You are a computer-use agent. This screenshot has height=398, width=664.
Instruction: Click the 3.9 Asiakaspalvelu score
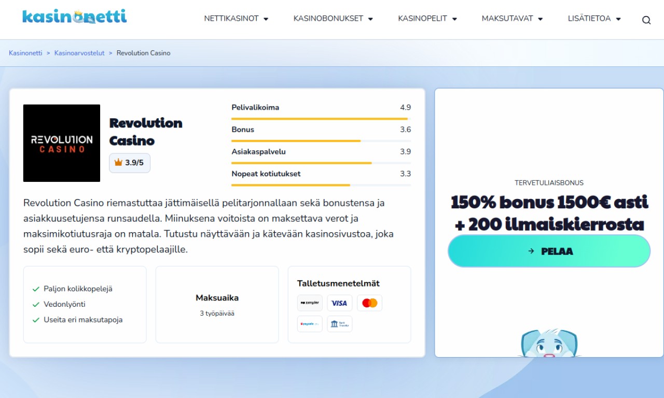(x=405, y=151)
